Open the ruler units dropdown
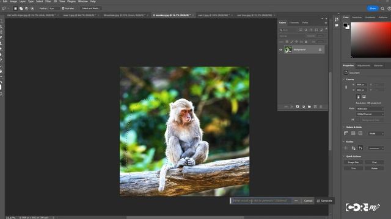The height and width of the screenshot is (219, 391). tap(376, 134)
